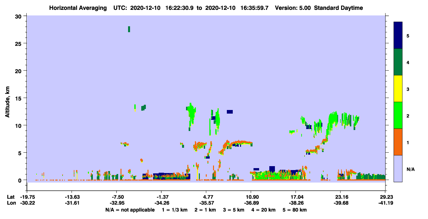Click longitude value -32.95

pyautogui.click(x=117, y=203)
